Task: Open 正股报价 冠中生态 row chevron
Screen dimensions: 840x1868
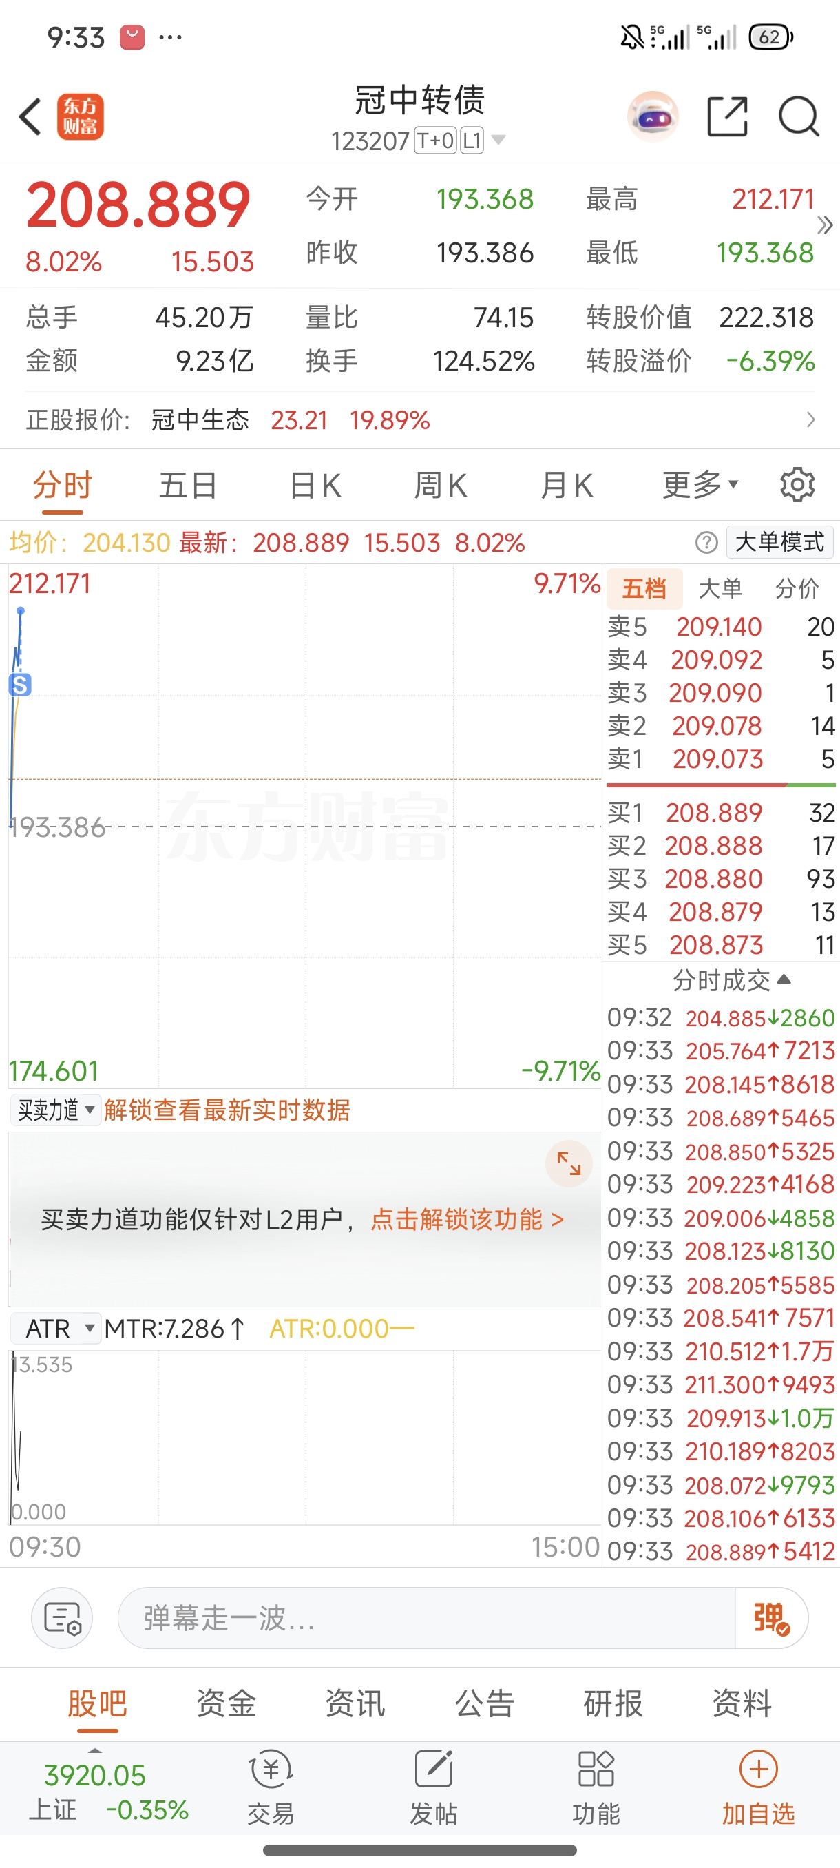Action: tap(810, 419)
